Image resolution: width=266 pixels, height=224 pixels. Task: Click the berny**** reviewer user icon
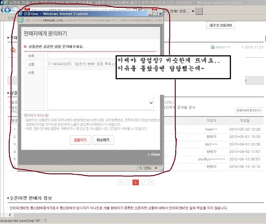tap(212, 47)
